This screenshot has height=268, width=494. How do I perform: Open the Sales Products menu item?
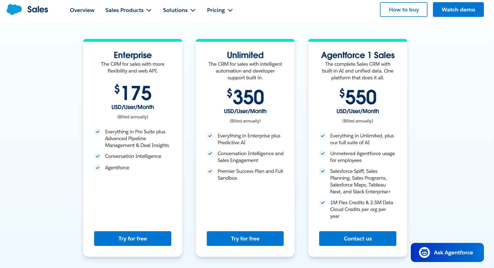(x=124, y=10)
